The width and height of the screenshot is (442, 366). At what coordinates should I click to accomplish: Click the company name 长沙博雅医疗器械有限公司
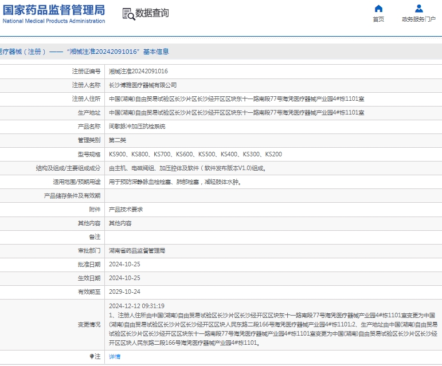143,85
